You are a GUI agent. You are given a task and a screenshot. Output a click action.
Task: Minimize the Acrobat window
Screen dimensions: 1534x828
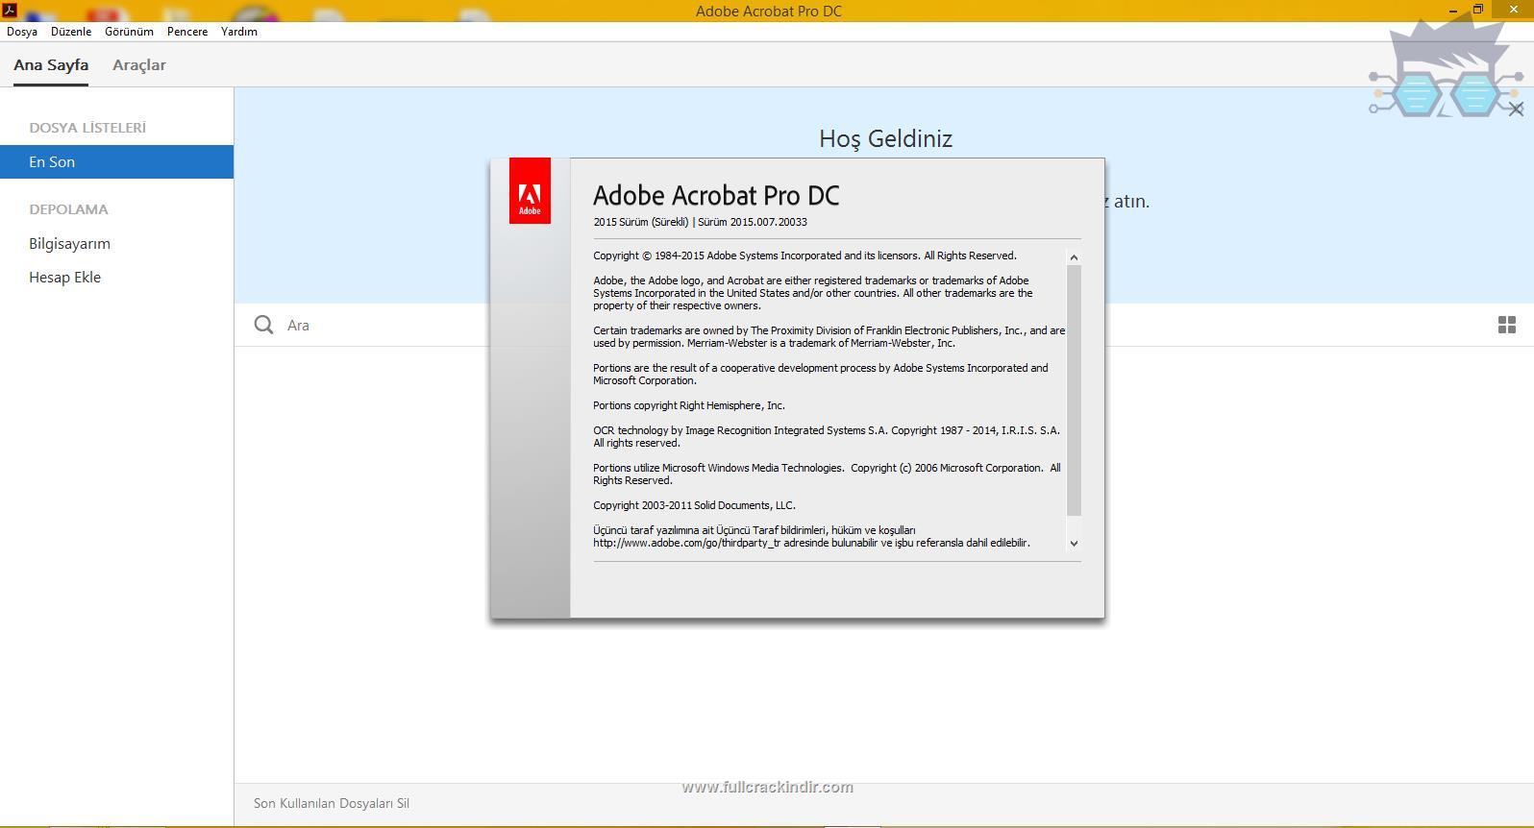coord(1452,11)
